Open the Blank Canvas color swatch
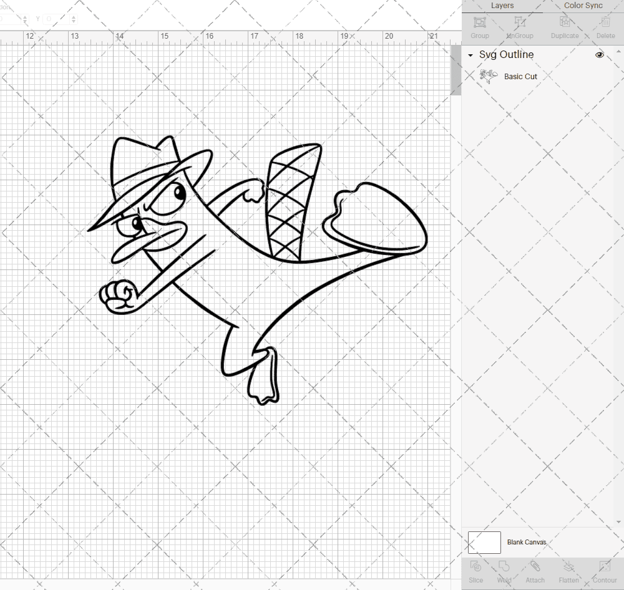The image size is (624, 590). [x=484, y=542]
